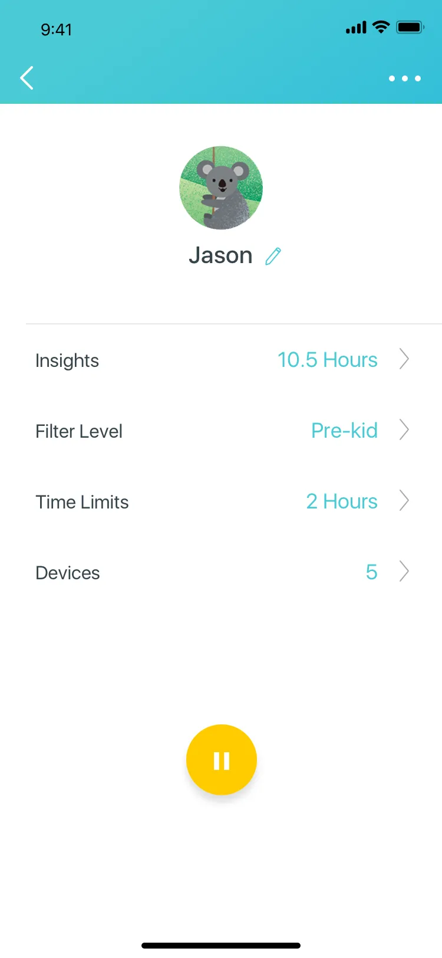This screenshot has height=958, width=442.
Task: Tap the battery indicator icon
Action: [410, 27]
